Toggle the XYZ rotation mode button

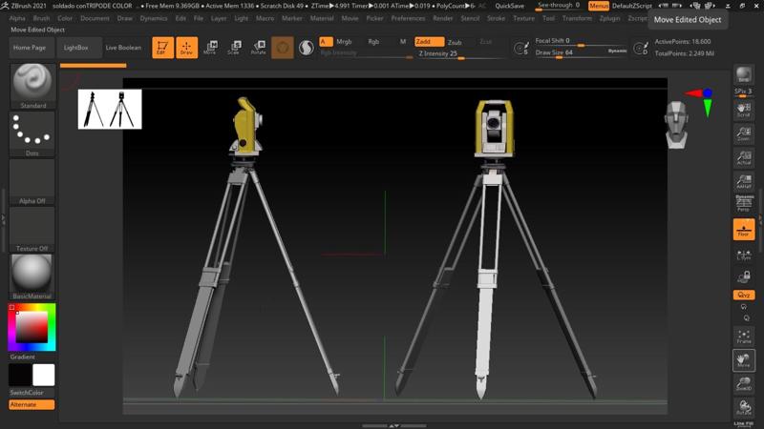coord(744,295)
